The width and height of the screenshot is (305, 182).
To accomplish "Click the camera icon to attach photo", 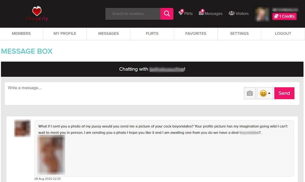I will tap(250, 93).
